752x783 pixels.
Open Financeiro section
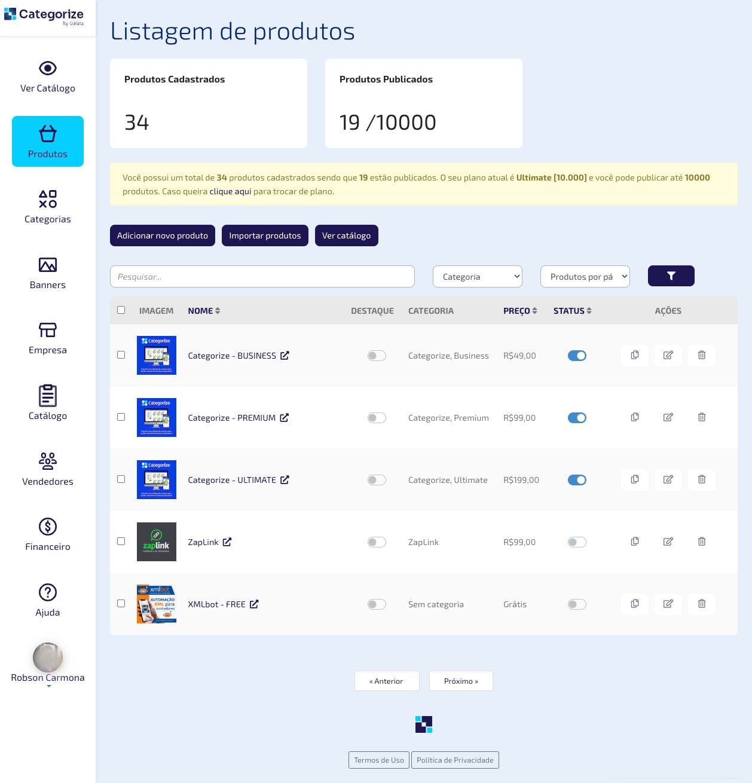coord(48,534)
